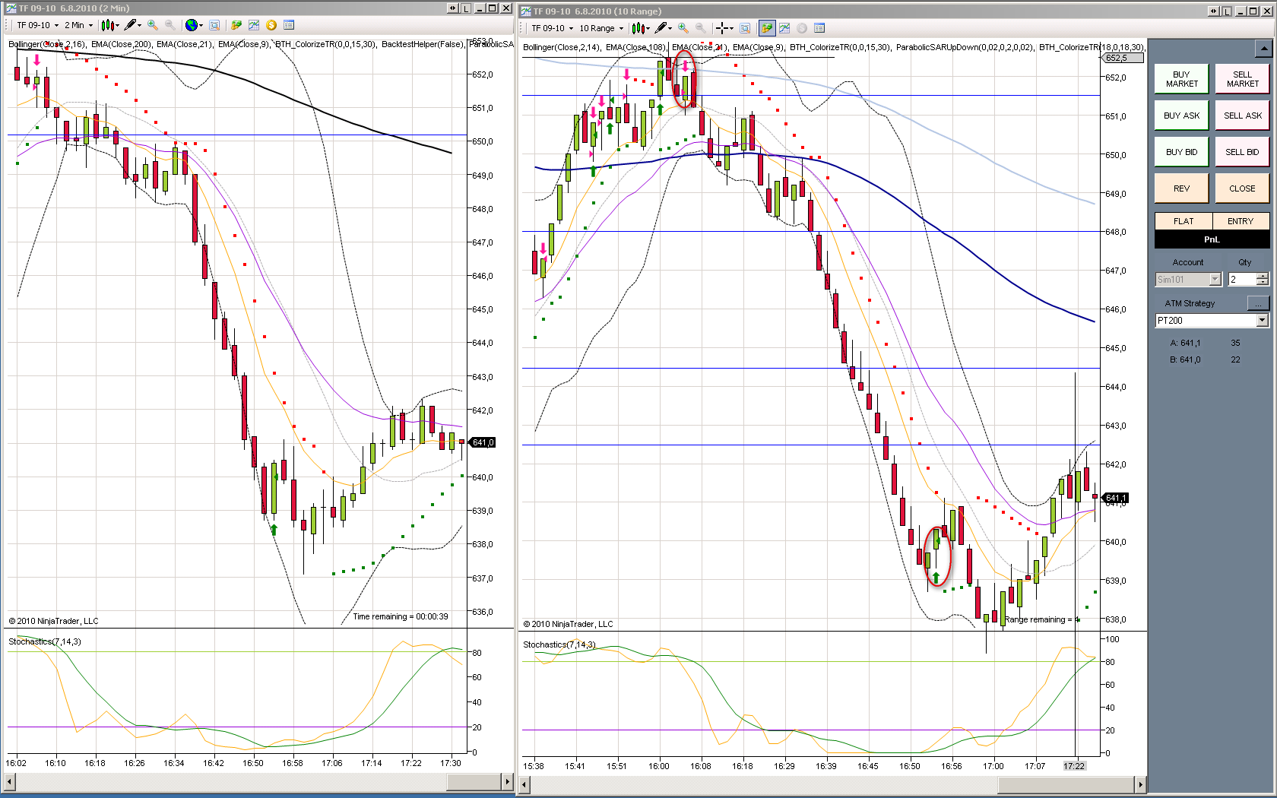Click the ENTRY price label
Image resolution: width=1277 pixels, height=798 pixels.
pos(1241,221)
